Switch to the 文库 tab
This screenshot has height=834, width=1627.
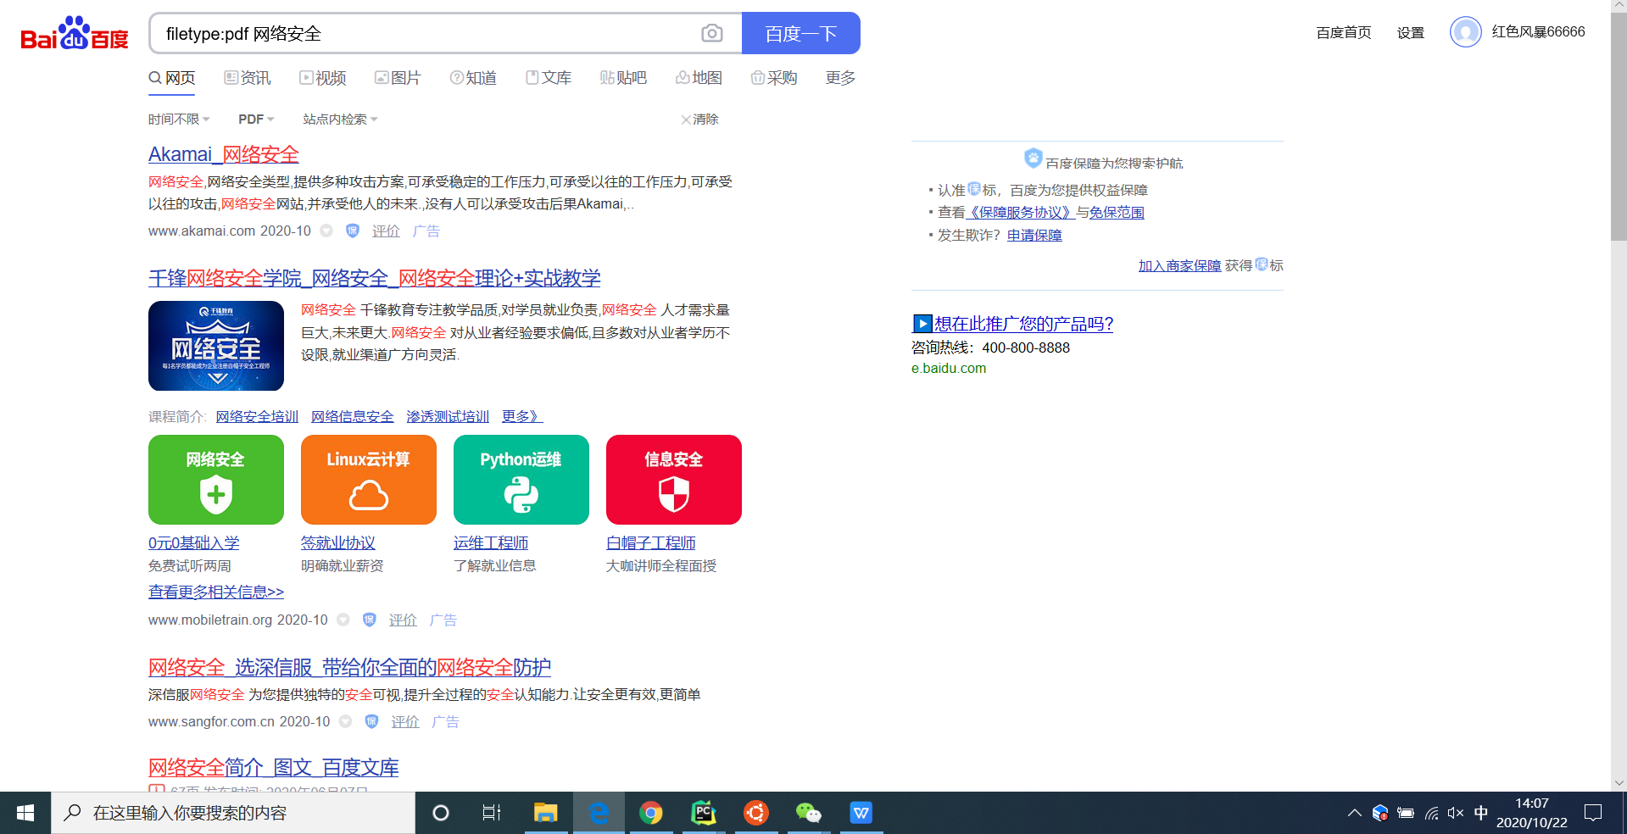tap(549, 78)
